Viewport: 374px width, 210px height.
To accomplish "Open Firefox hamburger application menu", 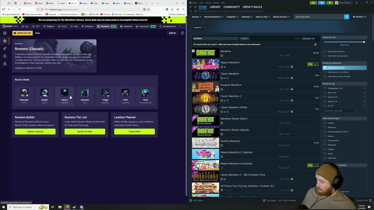I will click(x=183, y=9).
